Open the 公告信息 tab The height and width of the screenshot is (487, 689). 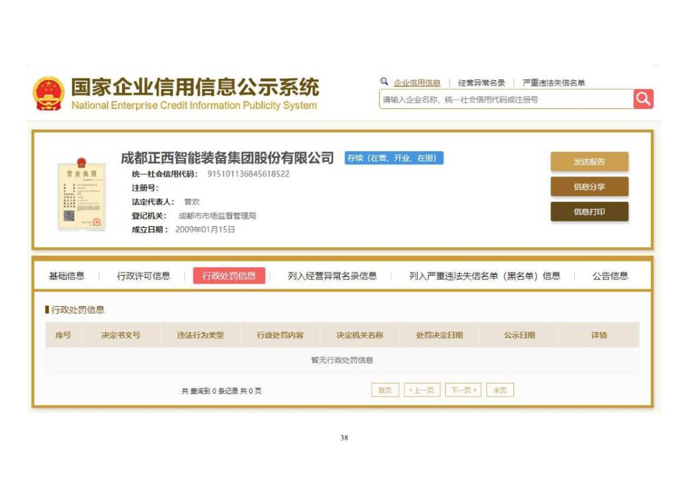(610, 276)
